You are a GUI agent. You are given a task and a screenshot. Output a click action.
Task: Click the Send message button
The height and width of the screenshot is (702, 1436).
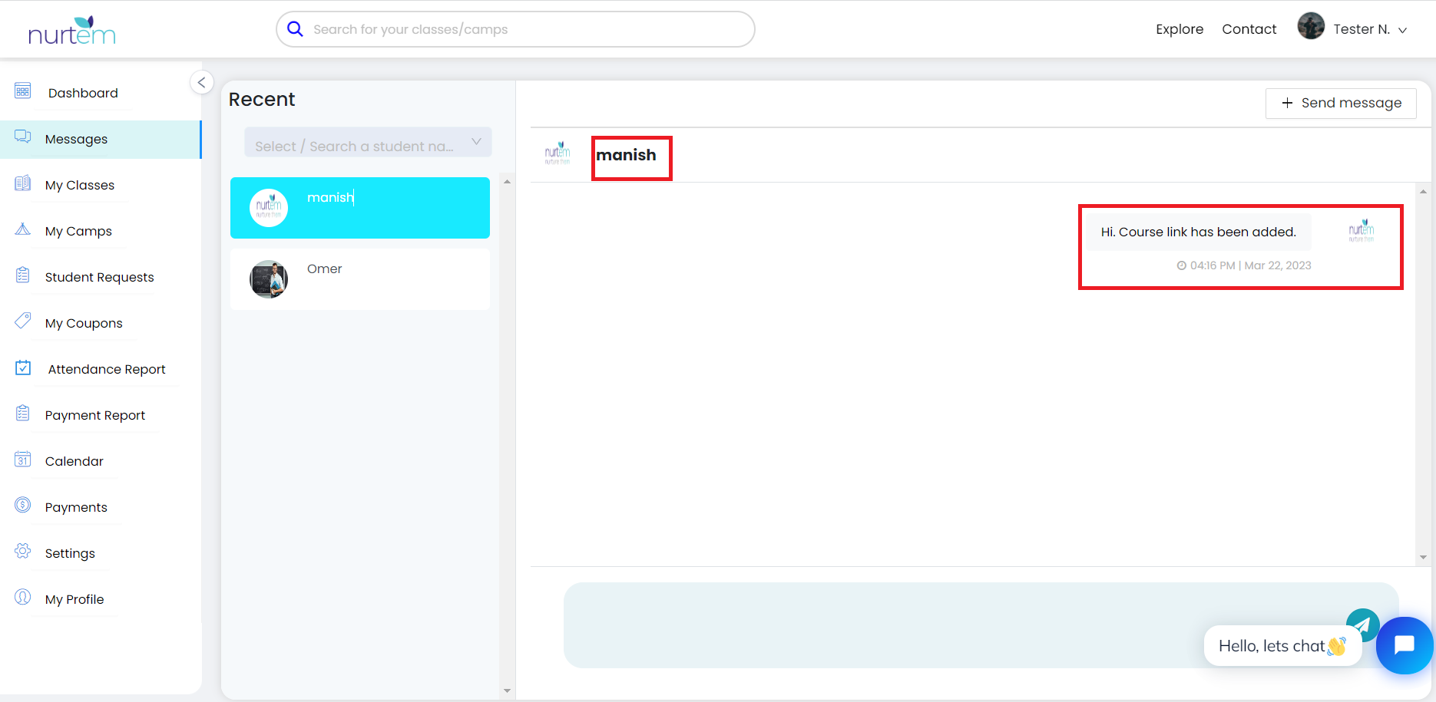click(1340, 103)
